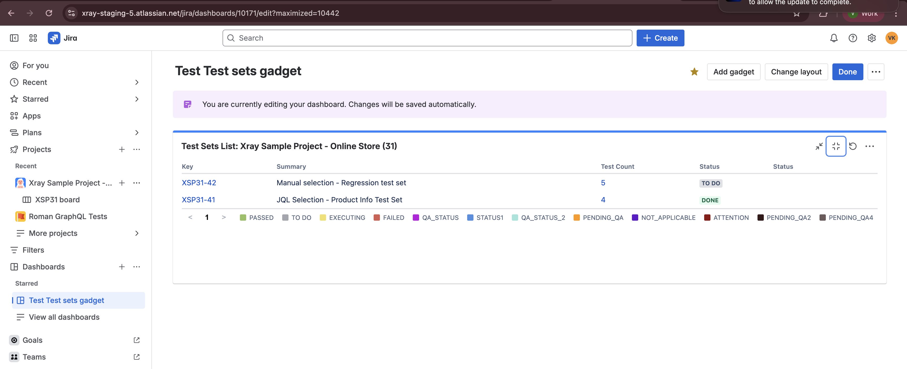907x369 pixels.
Task: Expand More projects chevron
Action: (x=137, y=233)
